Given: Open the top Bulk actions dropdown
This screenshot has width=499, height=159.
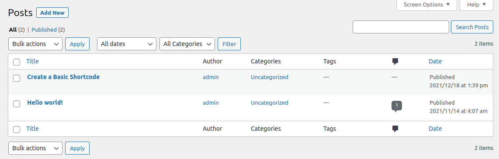Looking at the screenshot, I should [x=35, y=44].
